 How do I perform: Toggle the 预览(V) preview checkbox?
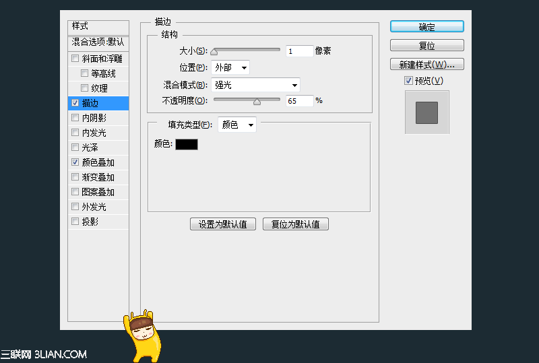tap(408, 80)
